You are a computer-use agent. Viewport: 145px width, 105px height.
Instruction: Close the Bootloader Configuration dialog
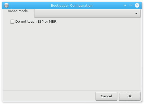(137, 5)
